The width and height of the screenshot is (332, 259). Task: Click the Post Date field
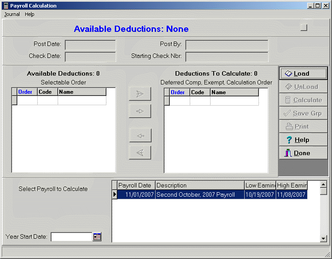(90, 45)
